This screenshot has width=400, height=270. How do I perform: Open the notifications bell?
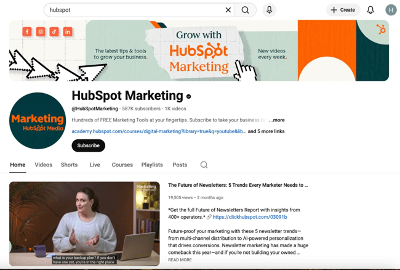coord(370,10)
